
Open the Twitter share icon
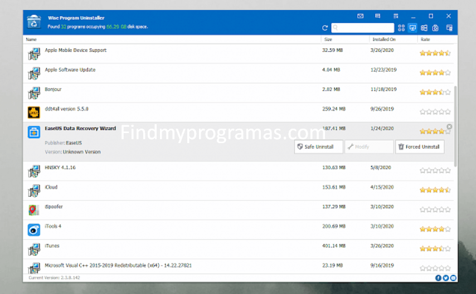coord(446,278)
